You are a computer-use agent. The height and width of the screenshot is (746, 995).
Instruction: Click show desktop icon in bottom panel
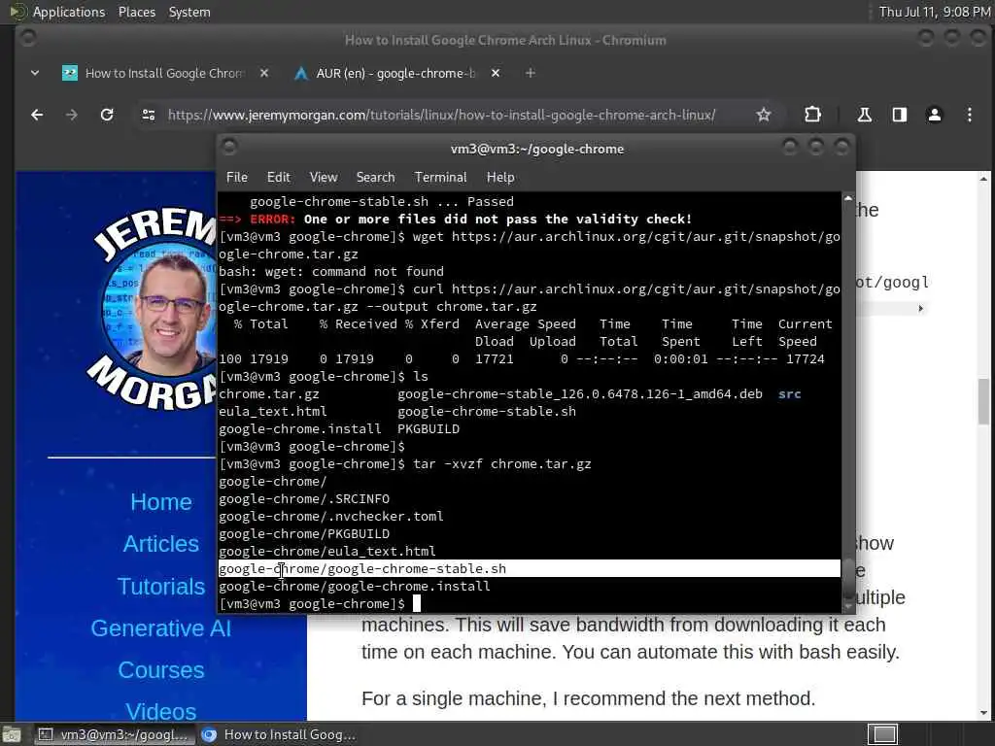click(x=11, y=735)
